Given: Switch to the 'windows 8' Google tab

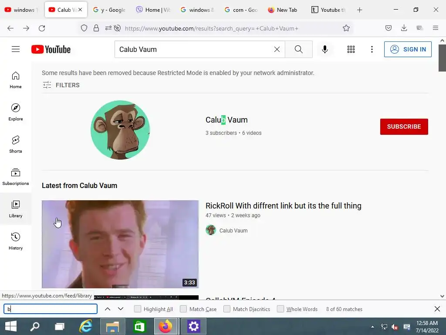Looking at the screenshot, I should [197, 10].
